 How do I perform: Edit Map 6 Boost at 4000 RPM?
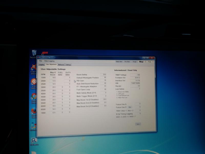[53, 93]
